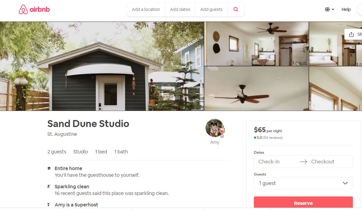Open the 54 reviews link

tap(273, 138)
